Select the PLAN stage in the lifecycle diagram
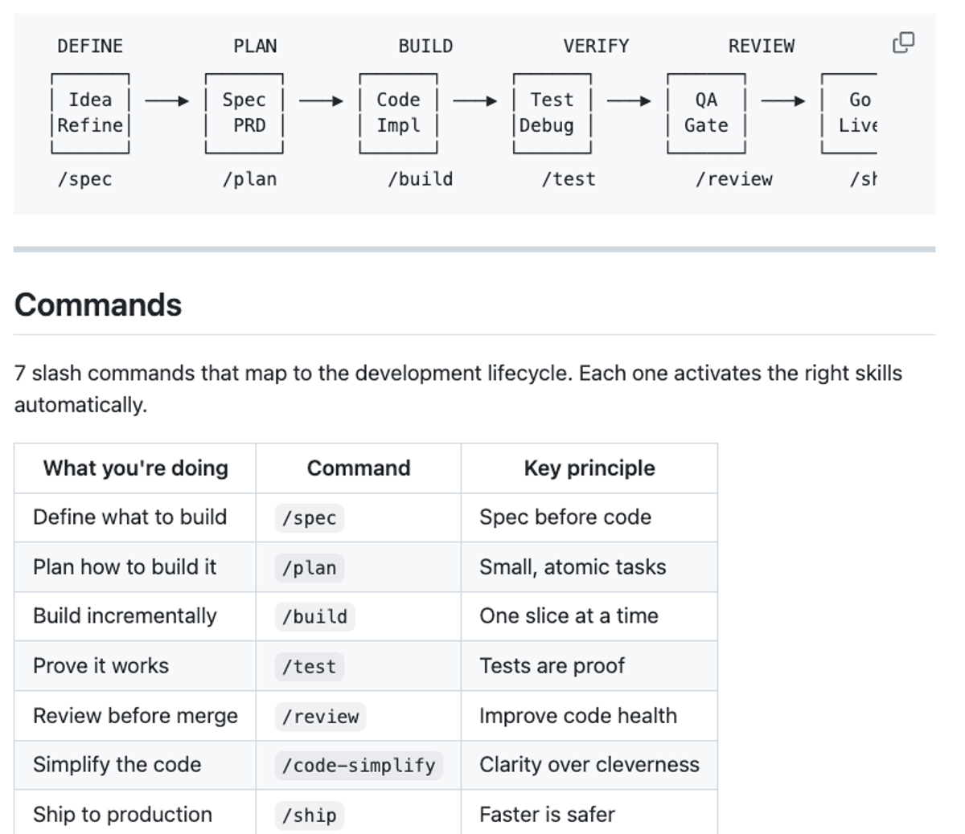965x834 pixels. point(255,46)
